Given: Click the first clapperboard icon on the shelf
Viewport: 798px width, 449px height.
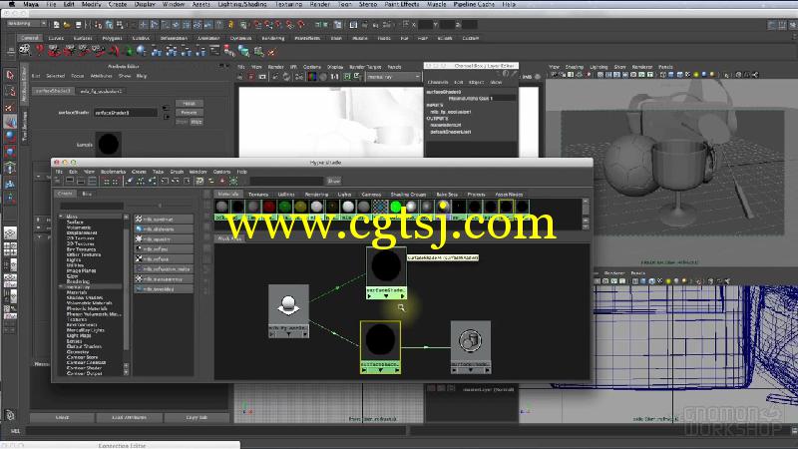Looking at the screenshot, I should point(24,51).
